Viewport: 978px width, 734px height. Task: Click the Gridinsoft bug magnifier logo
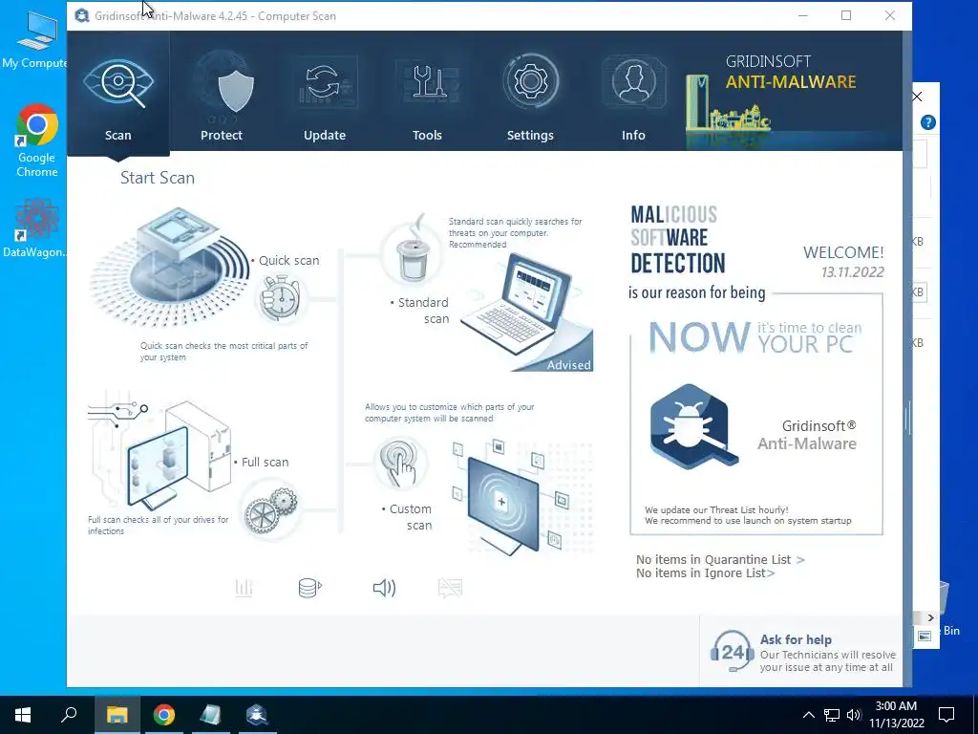[693, 427]
